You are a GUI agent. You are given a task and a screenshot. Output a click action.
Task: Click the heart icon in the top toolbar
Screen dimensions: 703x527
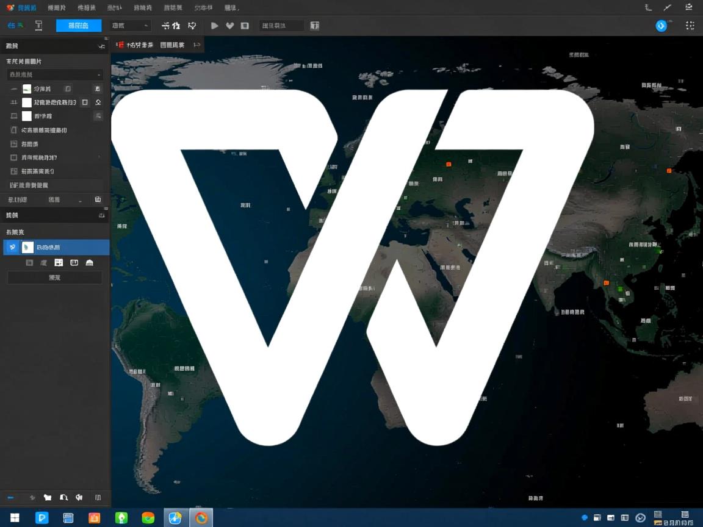[230, 26]
